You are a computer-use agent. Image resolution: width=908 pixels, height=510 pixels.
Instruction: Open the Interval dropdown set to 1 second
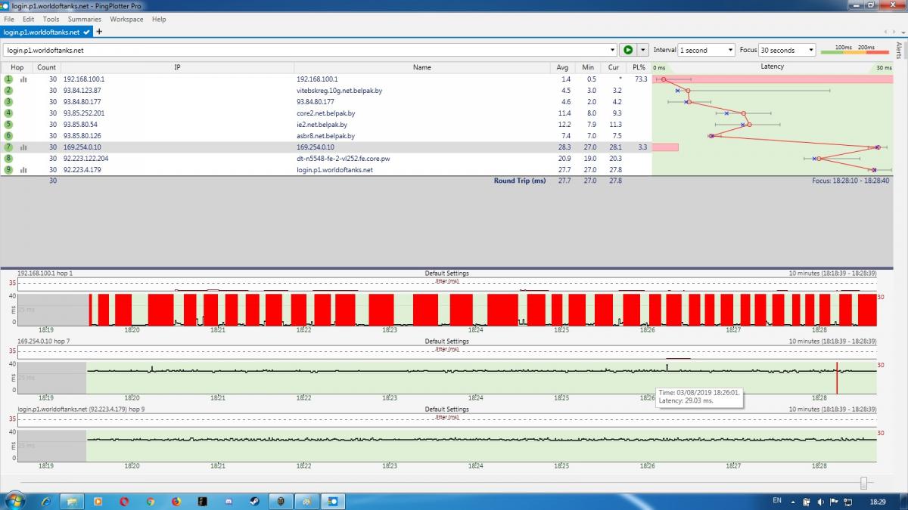coord(706,50)
